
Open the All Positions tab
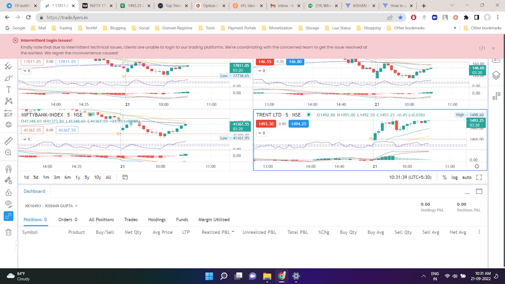[x=101, y=220]
